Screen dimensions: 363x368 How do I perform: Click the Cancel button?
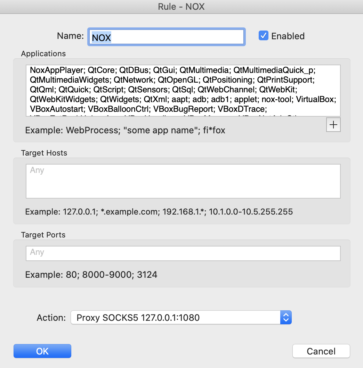(x=321, y=351)
